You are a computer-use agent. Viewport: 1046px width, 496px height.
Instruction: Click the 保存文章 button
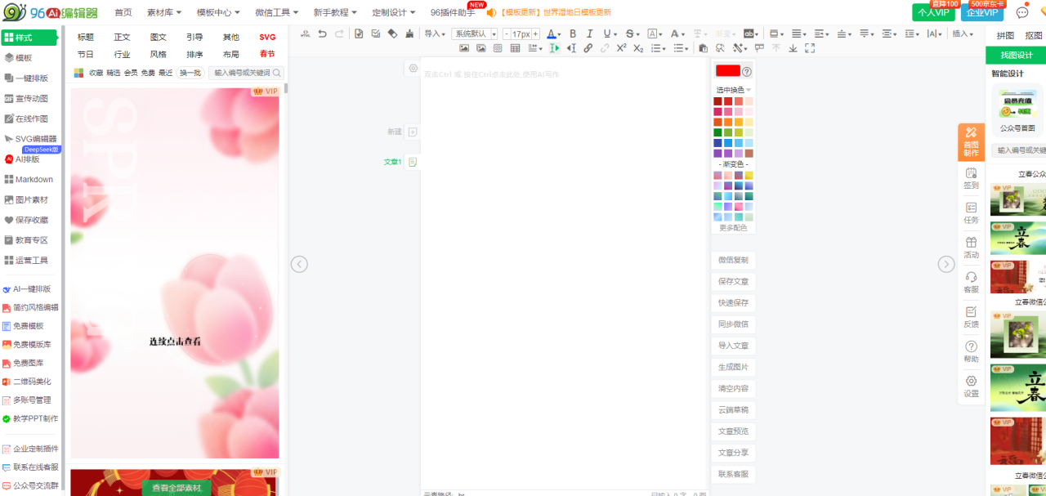(x=733, y=281)
